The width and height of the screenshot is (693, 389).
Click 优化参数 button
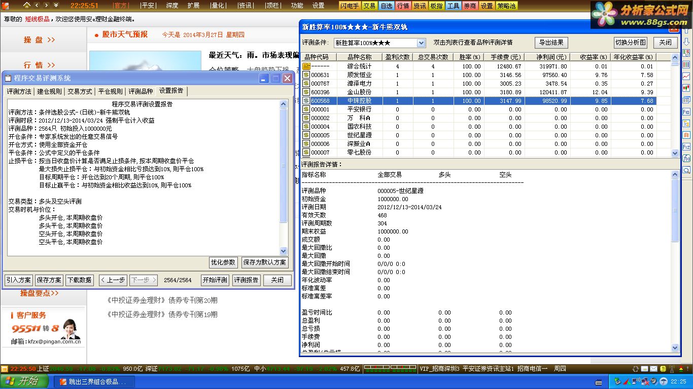tap(223, 262)
